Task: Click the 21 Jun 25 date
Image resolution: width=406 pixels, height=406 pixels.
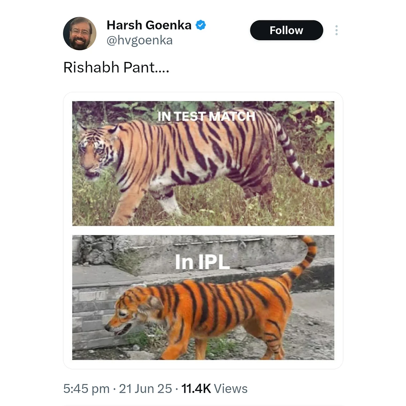Action: (x=145, y=389)
